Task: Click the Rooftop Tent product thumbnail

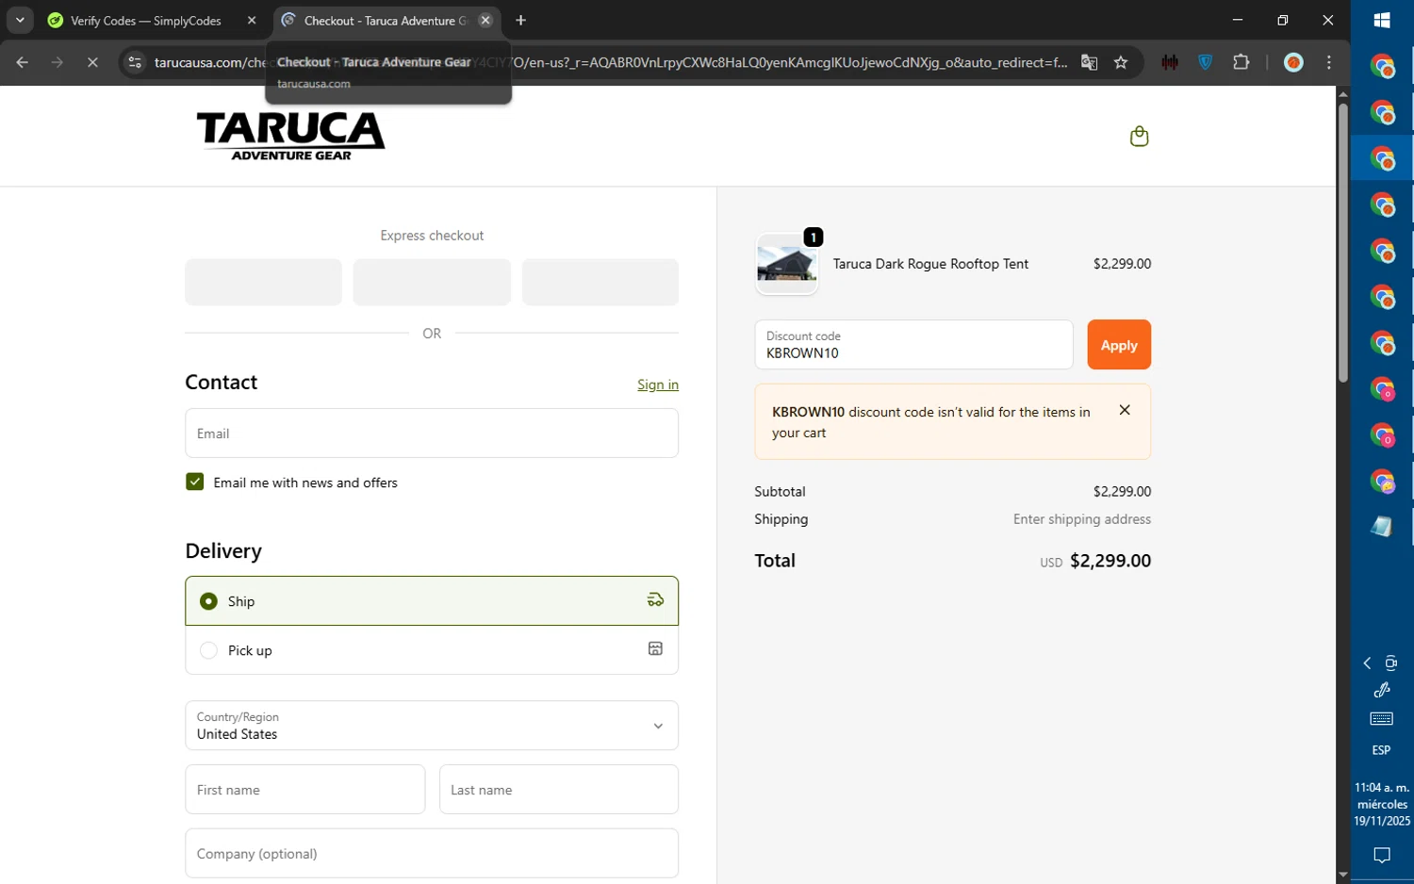Action: 787,264
